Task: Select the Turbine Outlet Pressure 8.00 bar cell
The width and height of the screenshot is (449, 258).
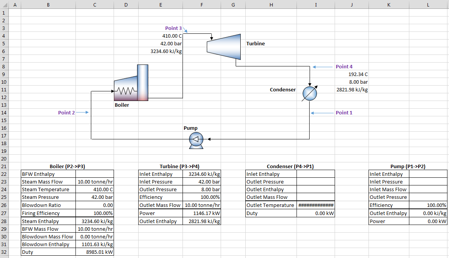Action: [x=202, y=190]
